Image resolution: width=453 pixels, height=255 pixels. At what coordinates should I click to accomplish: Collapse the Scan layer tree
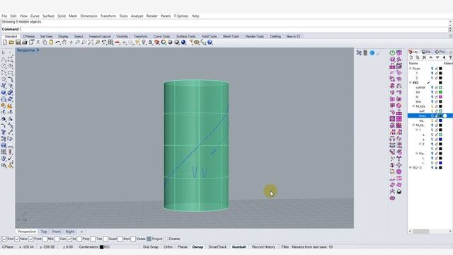click(411, 69)
